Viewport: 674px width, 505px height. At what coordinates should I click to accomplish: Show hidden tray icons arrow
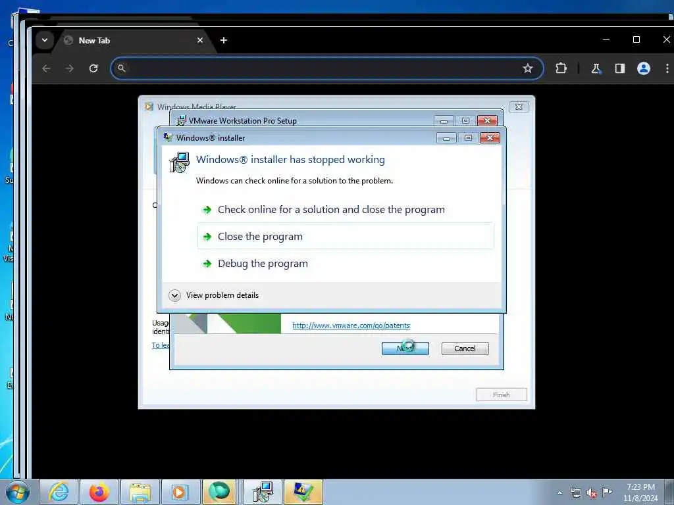pyautogui.click(x=559, y=493)
